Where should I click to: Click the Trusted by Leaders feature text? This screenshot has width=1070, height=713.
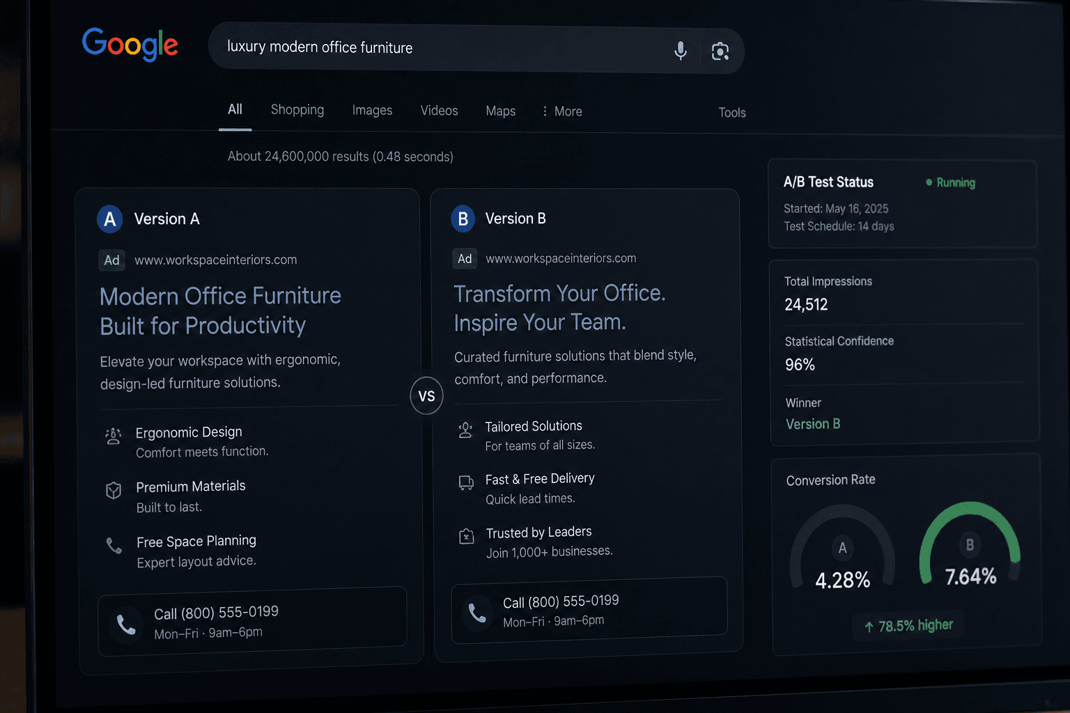pyautogui.click(x=539, y=533)
